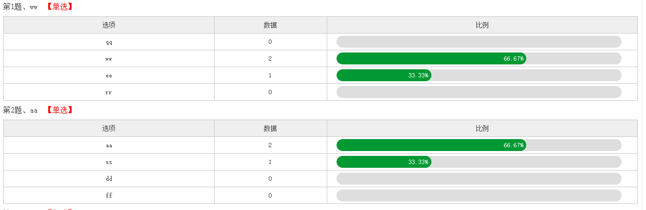Click the 33.33% green bar for option ee
Screen dimensions: 646x210
coord(384,75)
